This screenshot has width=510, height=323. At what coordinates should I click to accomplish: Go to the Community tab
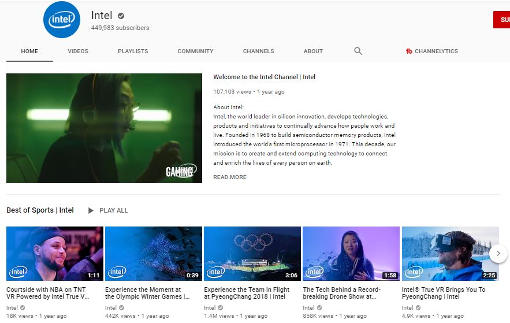click(x=195, y=51)
